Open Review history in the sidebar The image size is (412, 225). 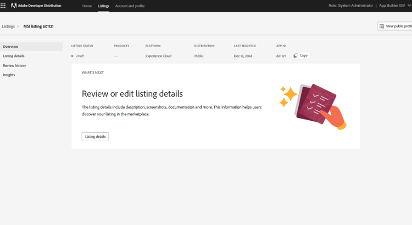pyautogui.click(x=14, y=65)
